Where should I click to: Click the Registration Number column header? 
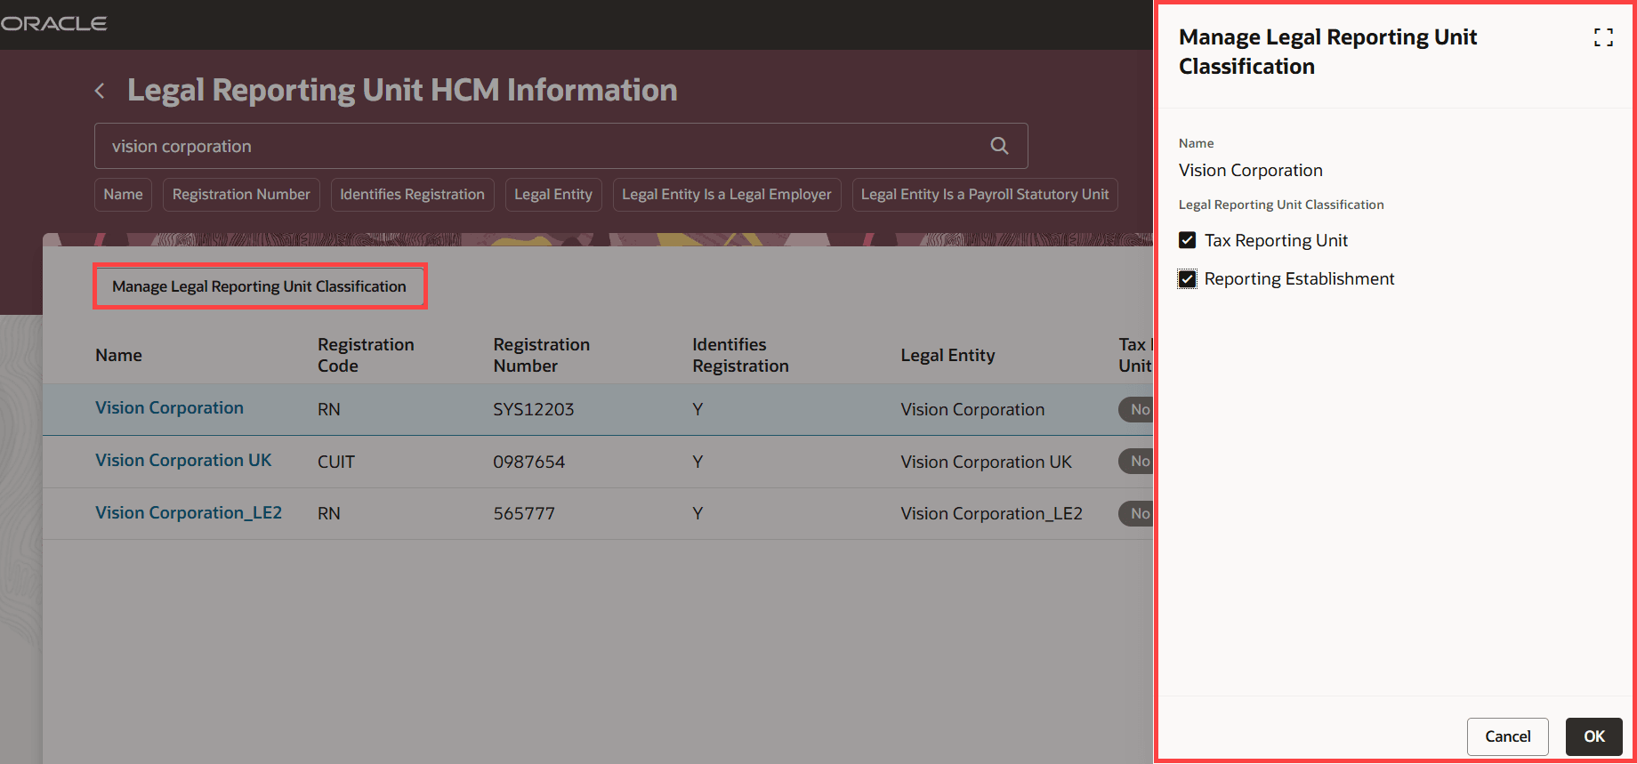pyautogui.click(x=541, y=355)
